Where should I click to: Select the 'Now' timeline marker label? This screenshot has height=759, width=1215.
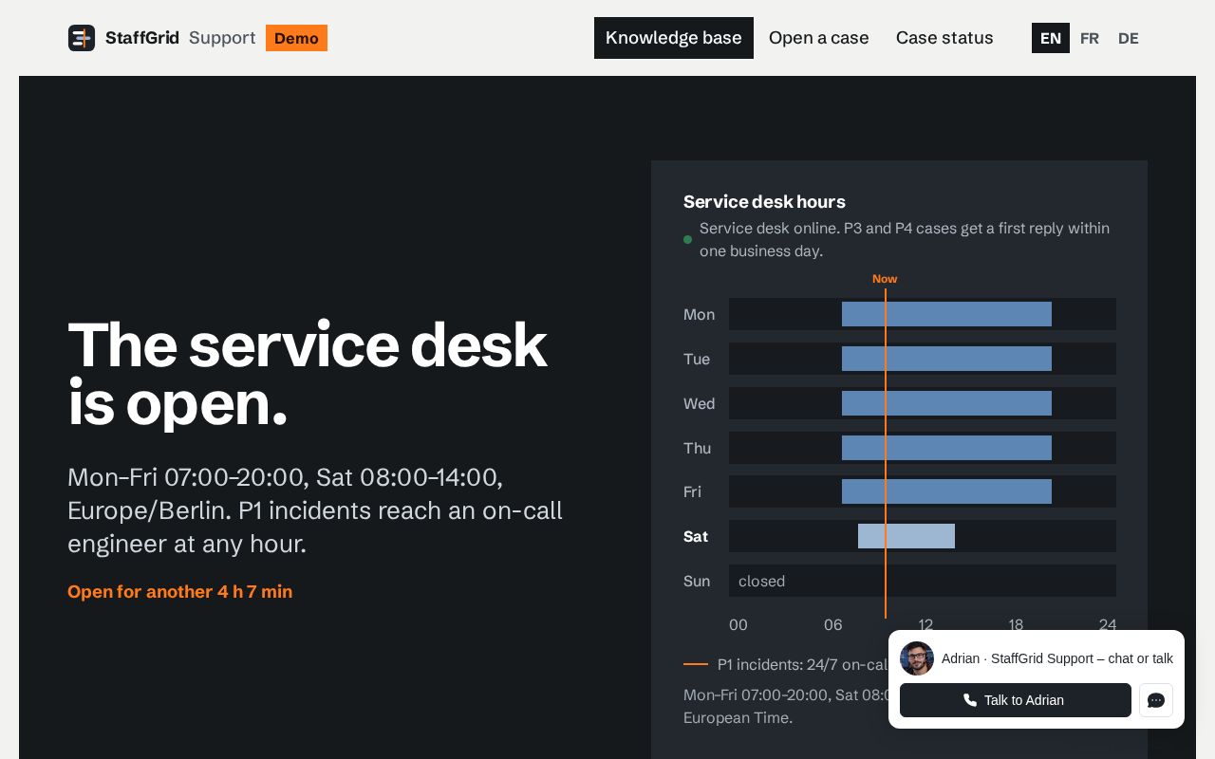tap(885, 279)
